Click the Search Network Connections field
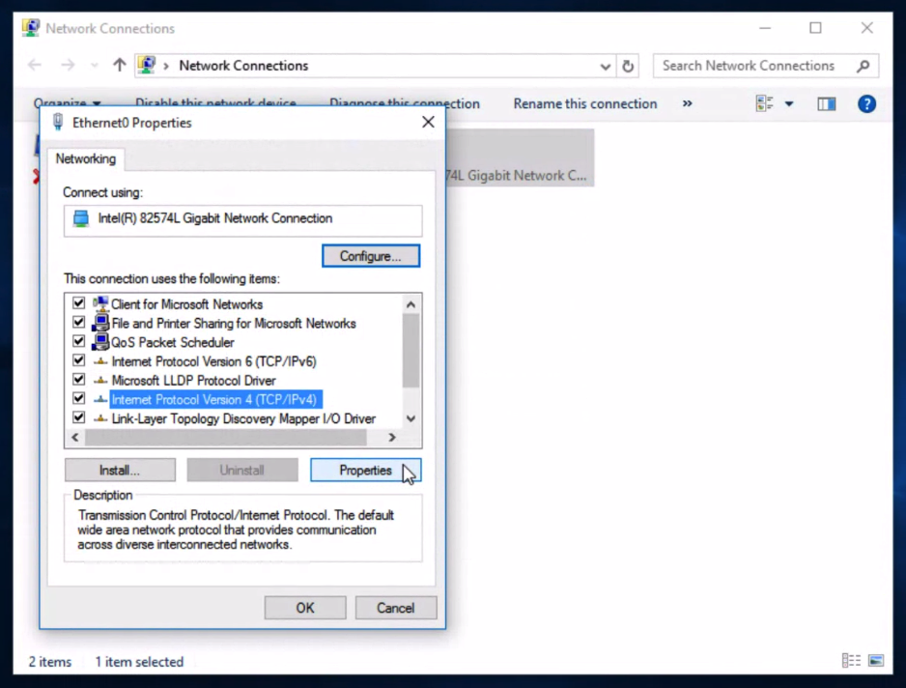The height and width of the screenshot is (688, 906). coord(766,66)
